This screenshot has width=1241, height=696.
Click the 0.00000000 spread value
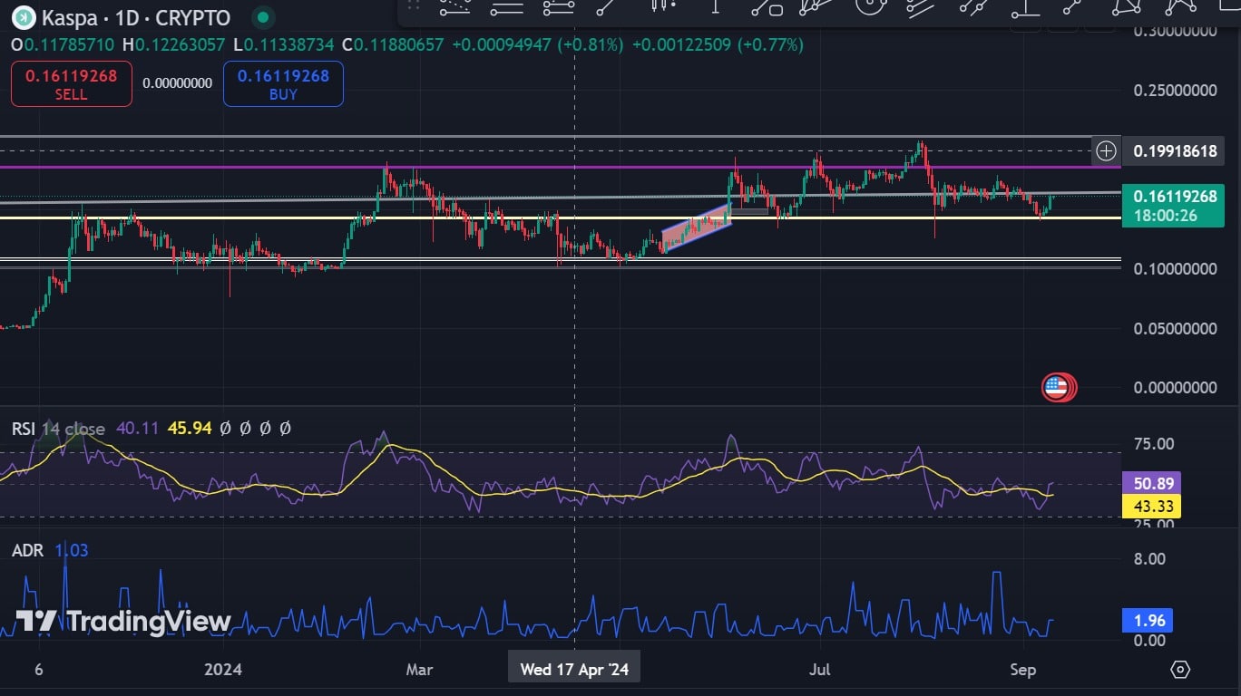point(178,83)
